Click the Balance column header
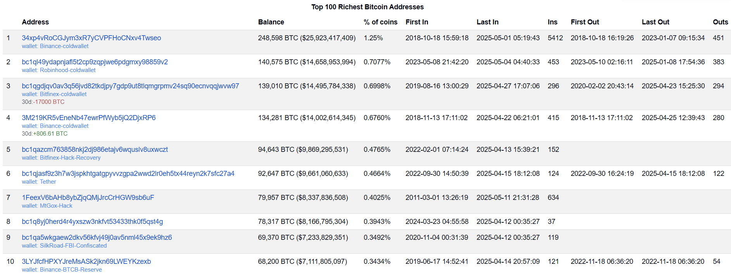The width and height of the screenshot is (731, 277). [x=271, y=22]
